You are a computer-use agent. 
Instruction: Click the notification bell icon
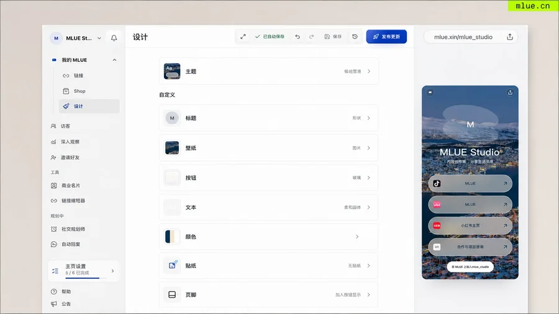pyautogui.click(x=114, y=38)
